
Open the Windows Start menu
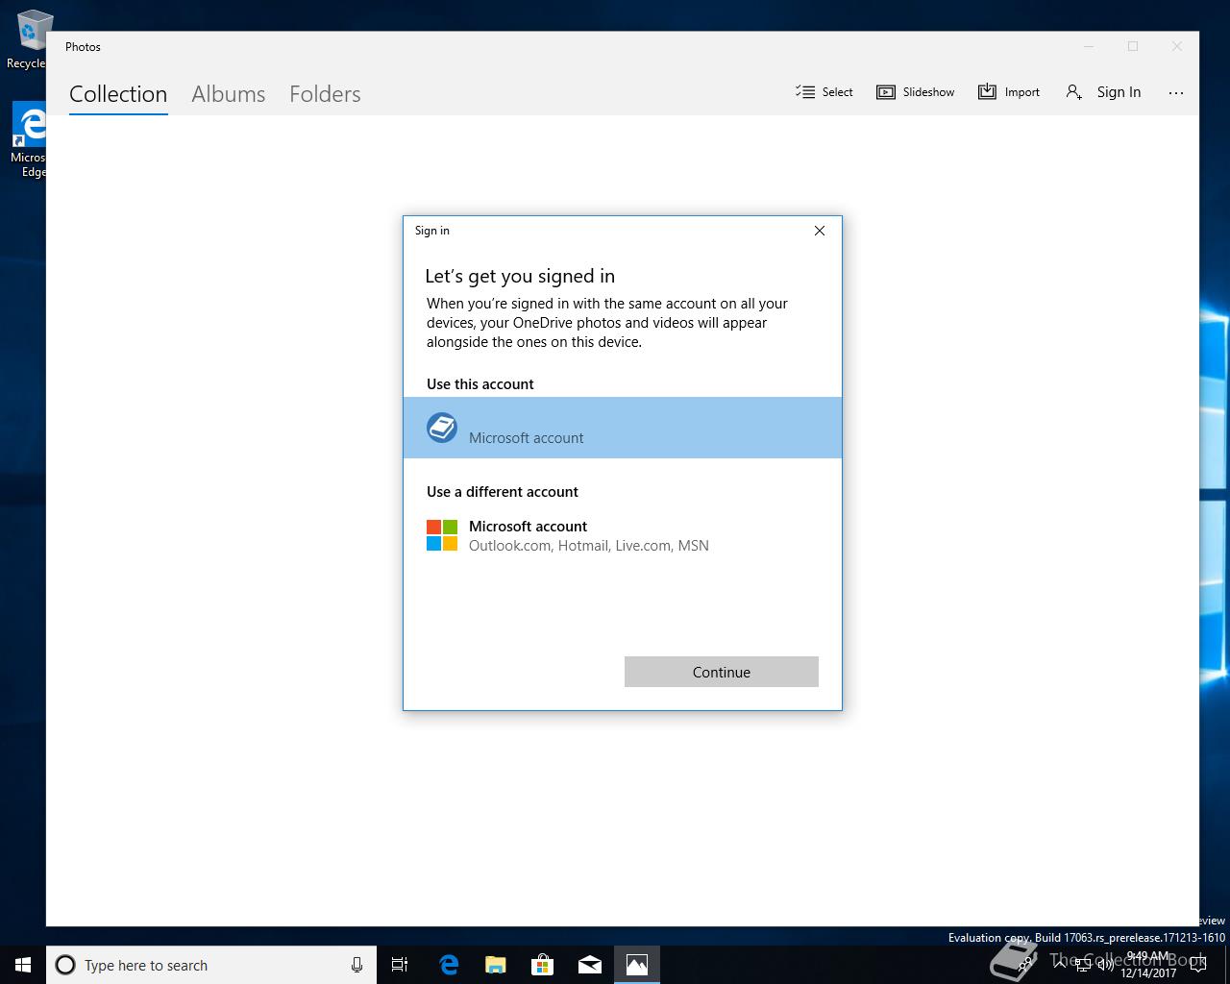click(x=23, y=965)
